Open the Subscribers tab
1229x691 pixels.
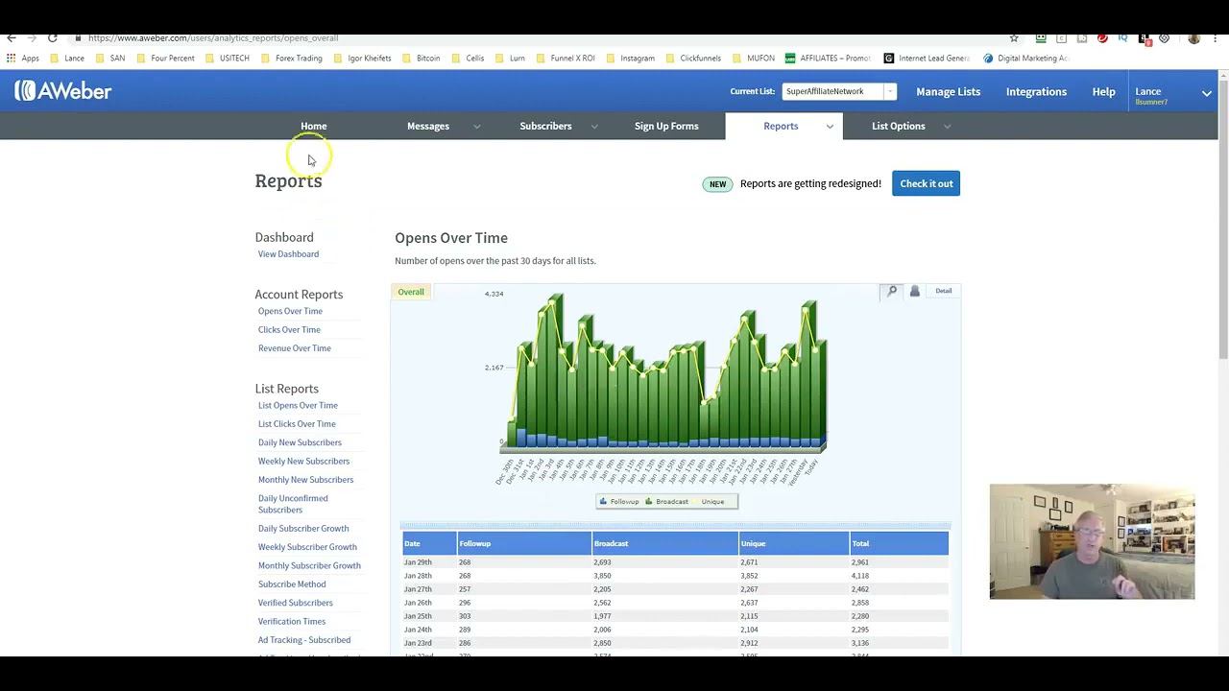[545, 126]
